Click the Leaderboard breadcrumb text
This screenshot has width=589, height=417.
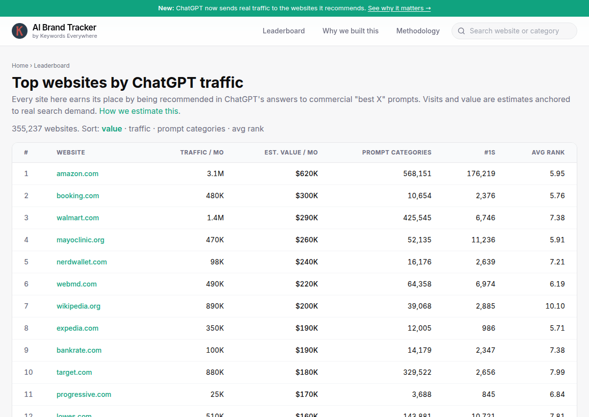[52, 65]
